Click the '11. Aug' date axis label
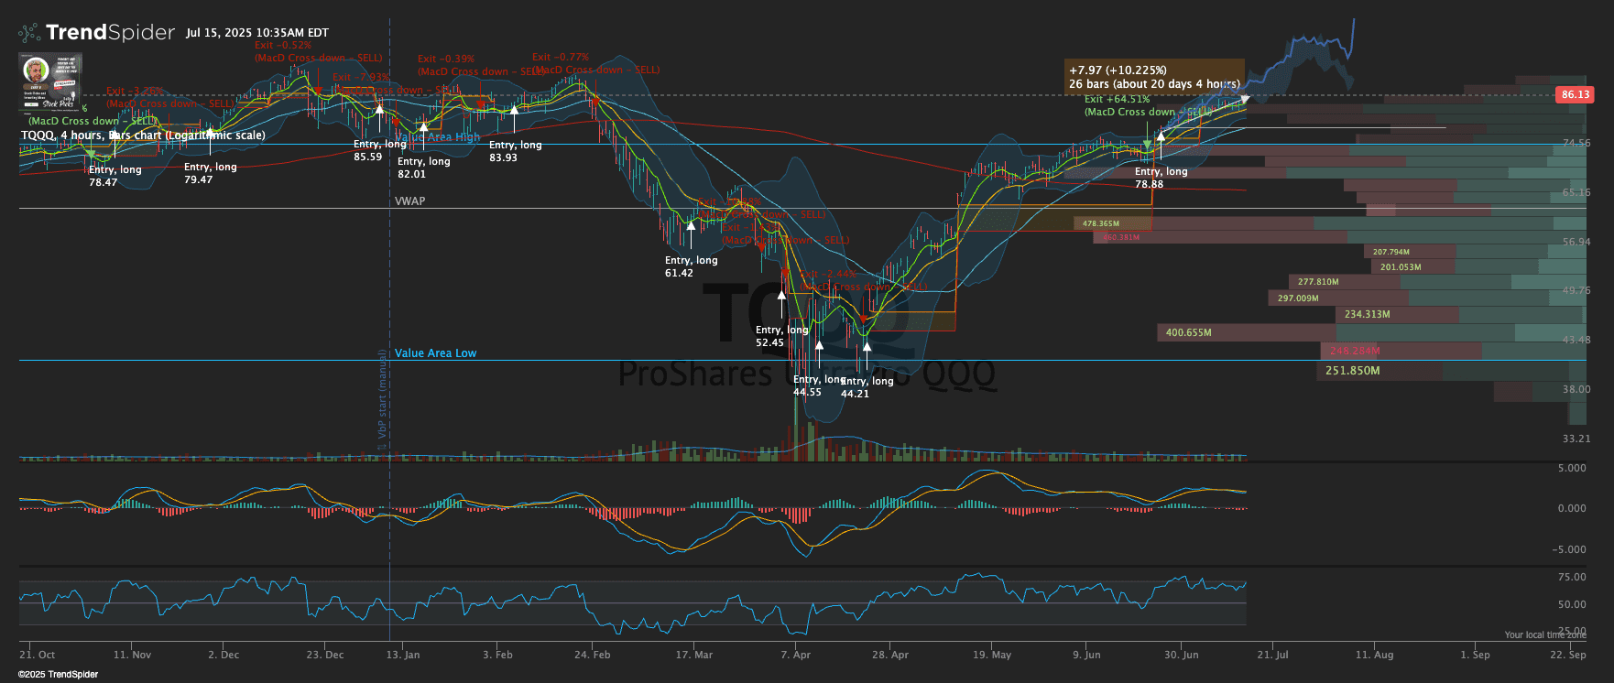Screen dimensions: 1614x683 1375,656
